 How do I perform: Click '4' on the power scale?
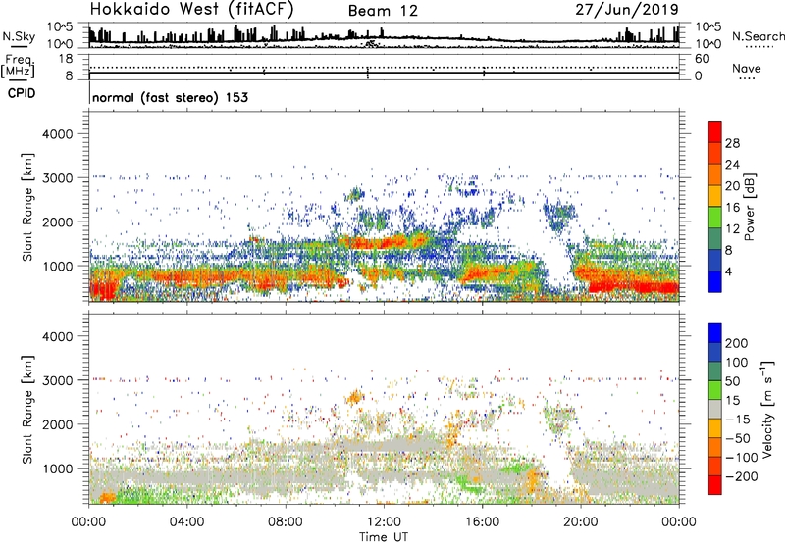[x=728, y=271]
